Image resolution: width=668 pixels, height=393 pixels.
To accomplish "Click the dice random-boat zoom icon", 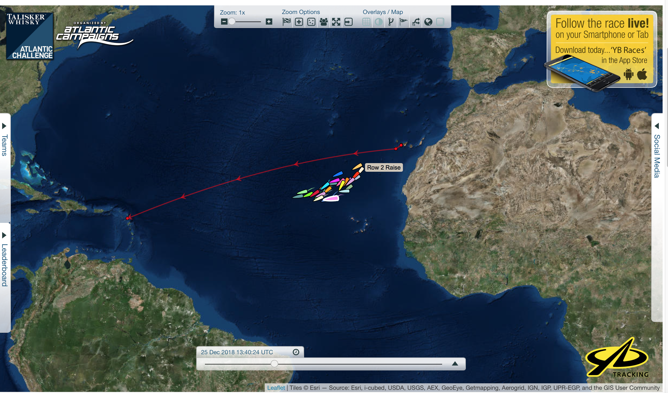I will [x=311, y=22].
